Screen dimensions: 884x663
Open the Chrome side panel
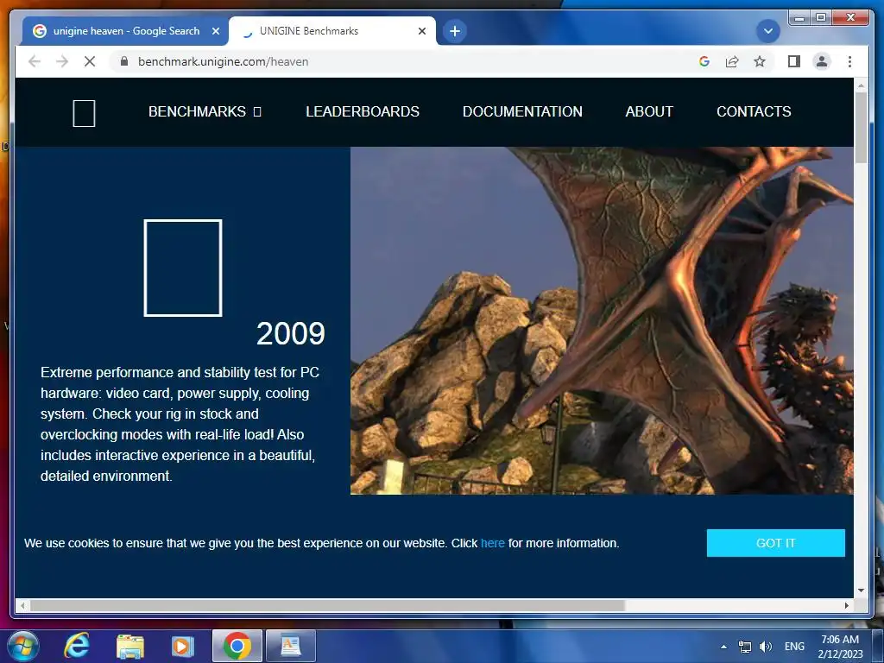pyautogui.click(x=794, y=61)
